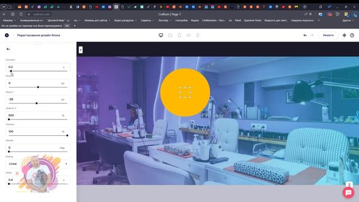Collapse the side panel with the chevron button

[81, 50]
